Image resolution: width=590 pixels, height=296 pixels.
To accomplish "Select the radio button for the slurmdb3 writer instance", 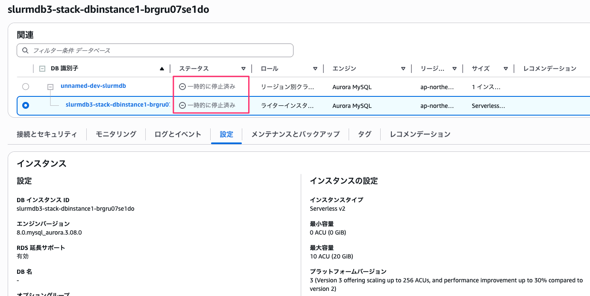I will pos(25,105).
